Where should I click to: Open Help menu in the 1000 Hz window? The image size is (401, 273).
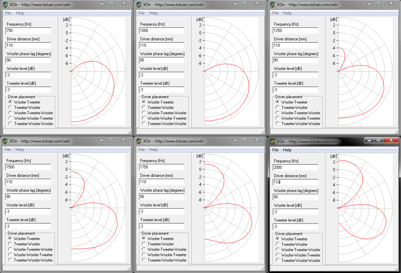(153, 13)
